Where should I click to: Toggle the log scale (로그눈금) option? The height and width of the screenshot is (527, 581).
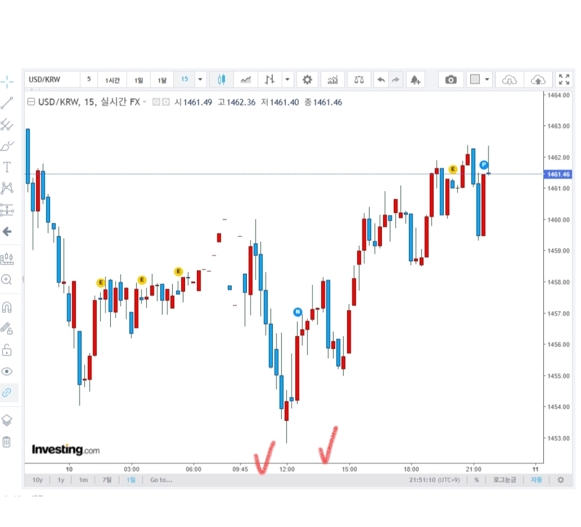[504, 480]
